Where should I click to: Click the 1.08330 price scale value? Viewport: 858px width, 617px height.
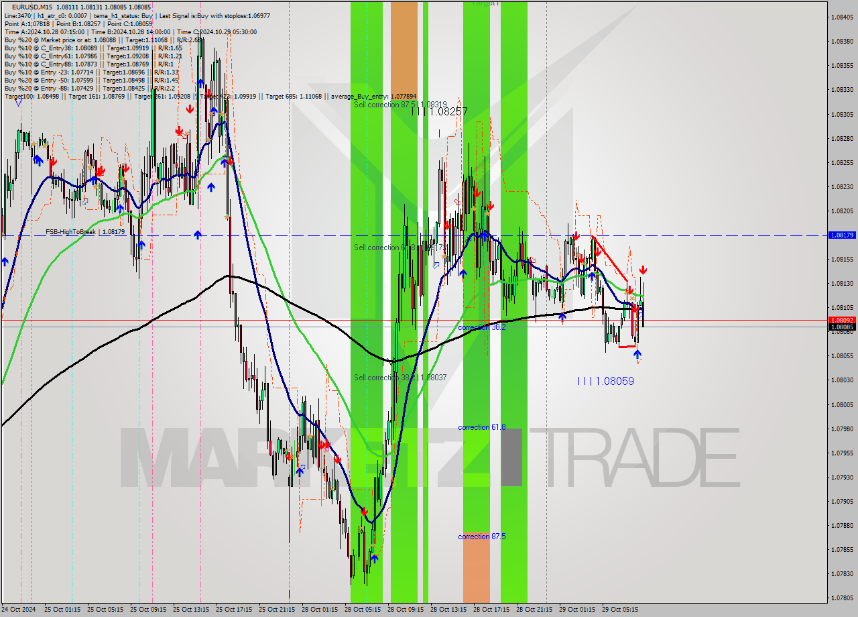point(842,90)
